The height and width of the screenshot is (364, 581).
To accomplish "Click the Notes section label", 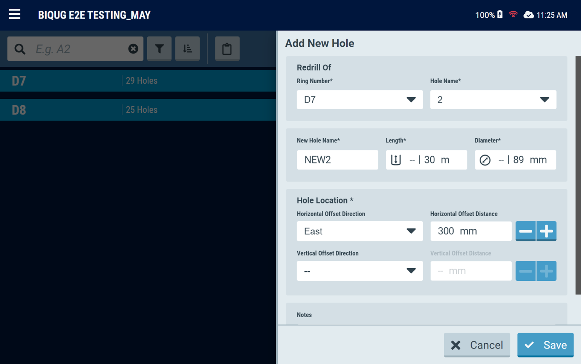I will point(304,315).
